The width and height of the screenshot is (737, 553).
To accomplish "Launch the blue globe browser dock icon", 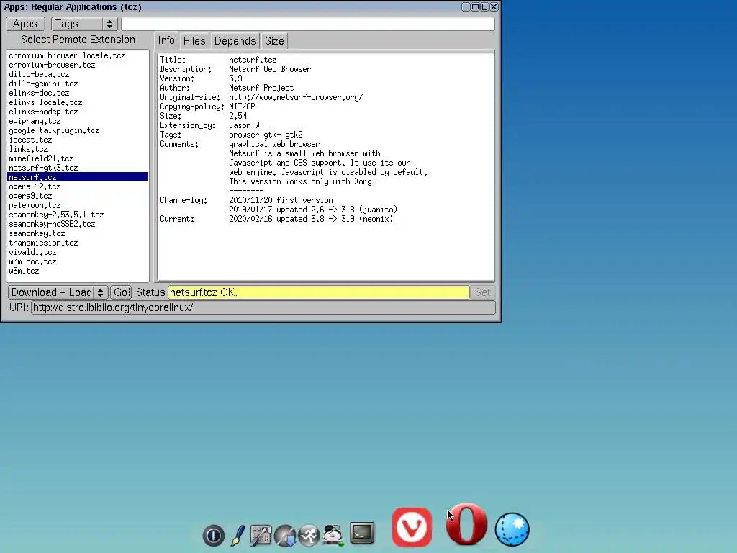I will 512,529.
